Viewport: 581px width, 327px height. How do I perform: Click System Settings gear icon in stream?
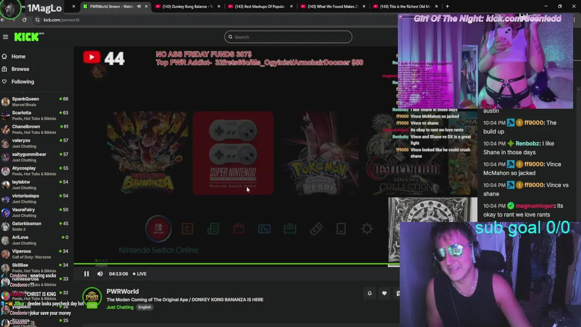pos(367,229)
